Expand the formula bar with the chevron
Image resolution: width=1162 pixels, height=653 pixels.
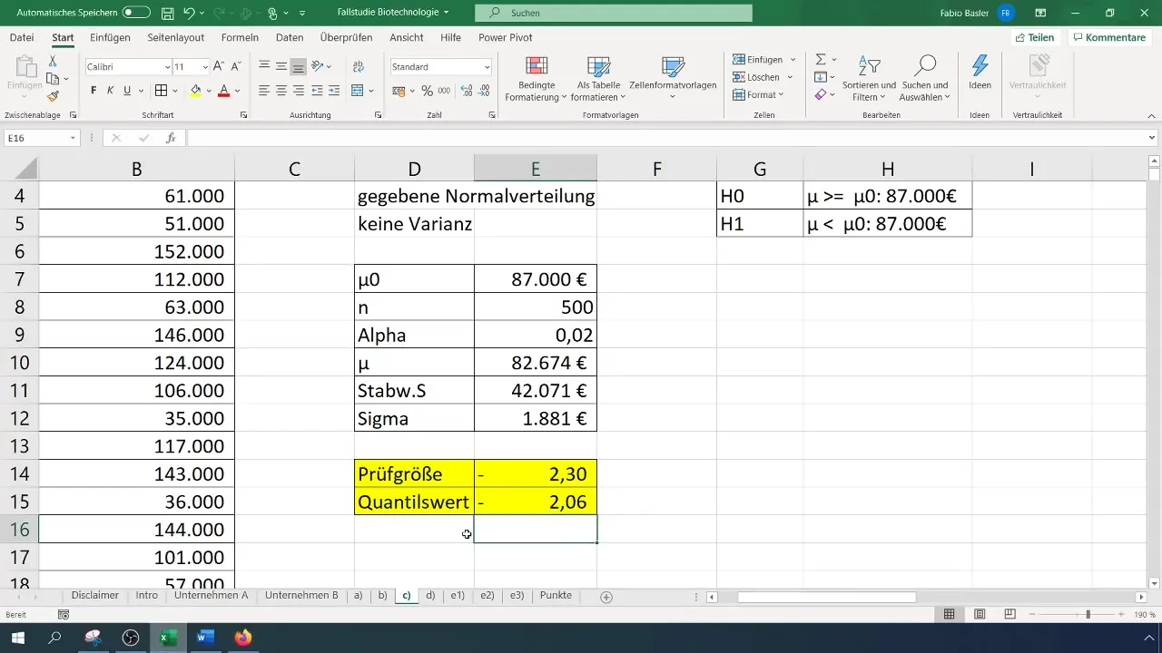(x=1152, y=138)
